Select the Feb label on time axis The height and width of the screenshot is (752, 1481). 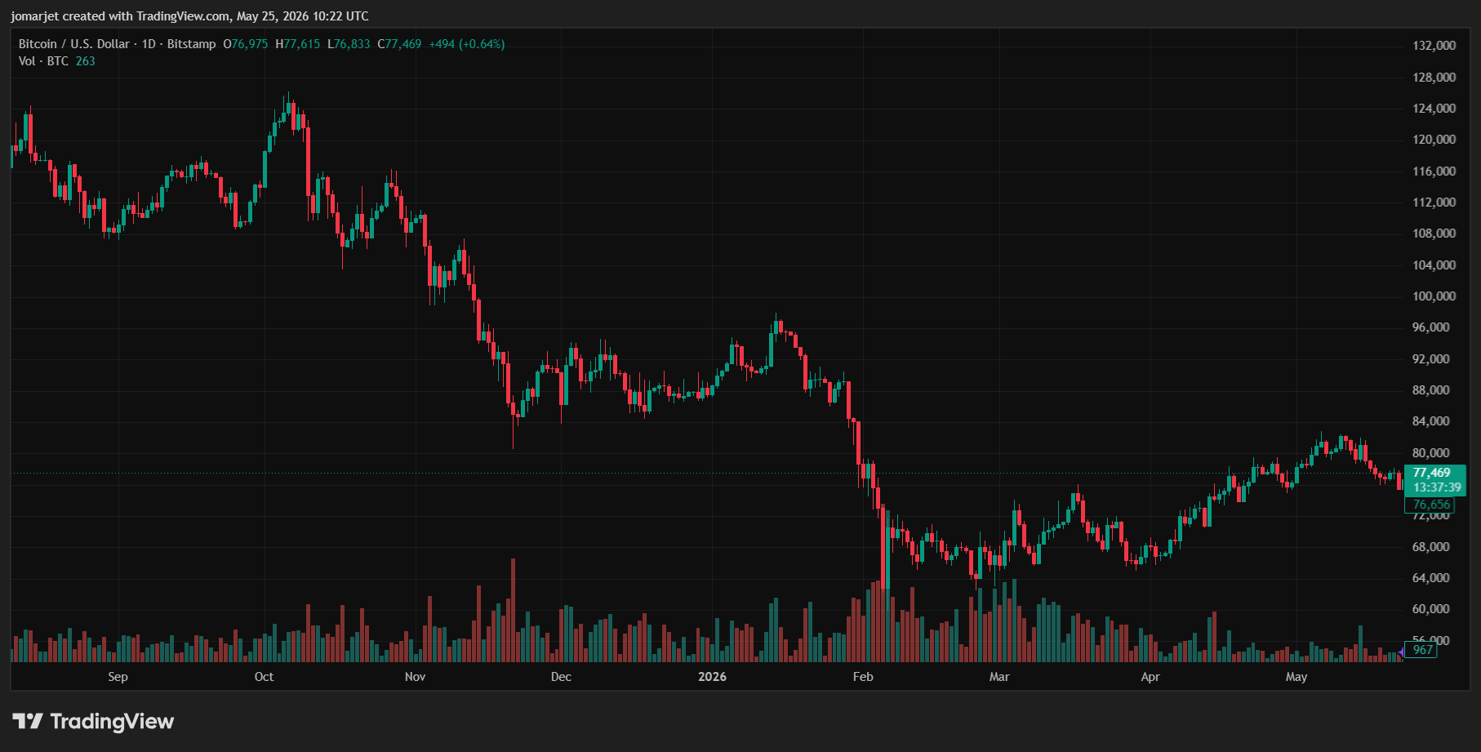863,677
